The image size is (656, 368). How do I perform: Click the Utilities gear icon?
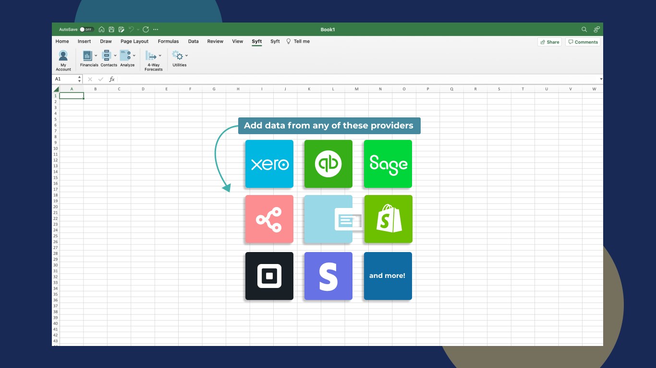177,56
